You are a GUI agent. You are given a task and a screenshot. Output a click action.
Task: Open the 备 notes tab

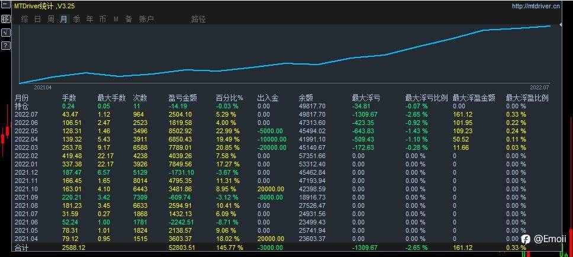click(129, 20)
